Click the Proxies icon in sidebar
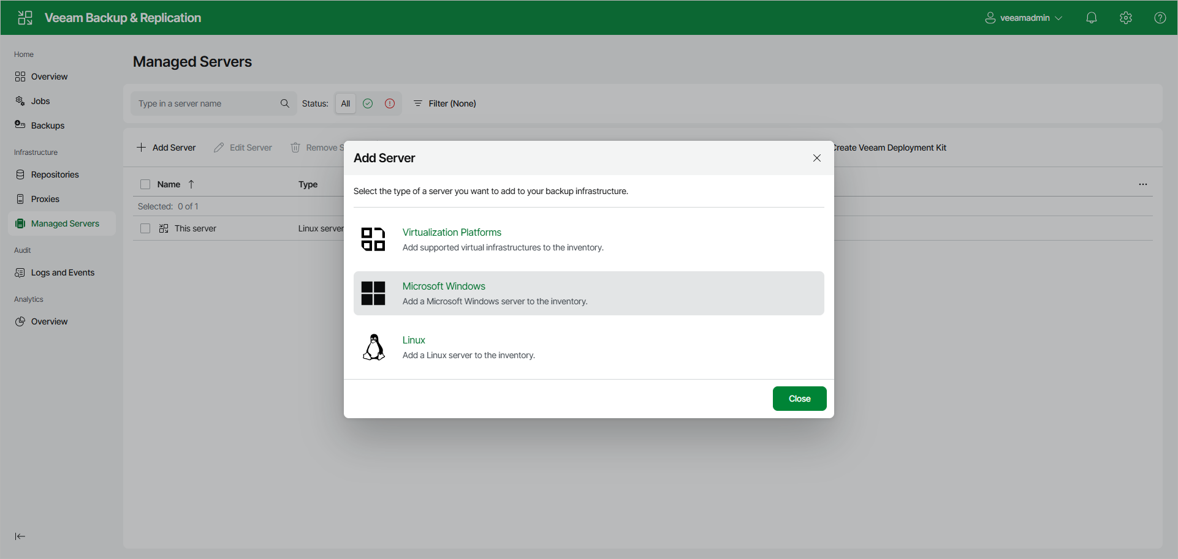Screen dimensions: 1178x559 tap(20, 199)
